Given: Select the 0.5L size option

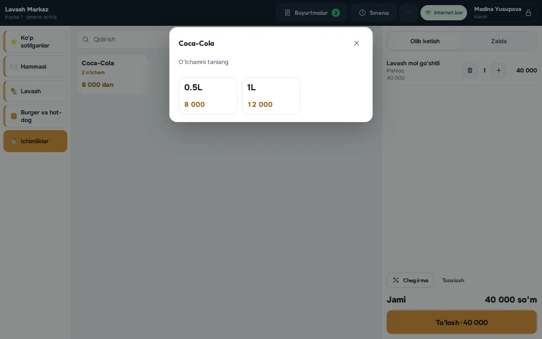Looking at the screenshot, I should (208, 96).
